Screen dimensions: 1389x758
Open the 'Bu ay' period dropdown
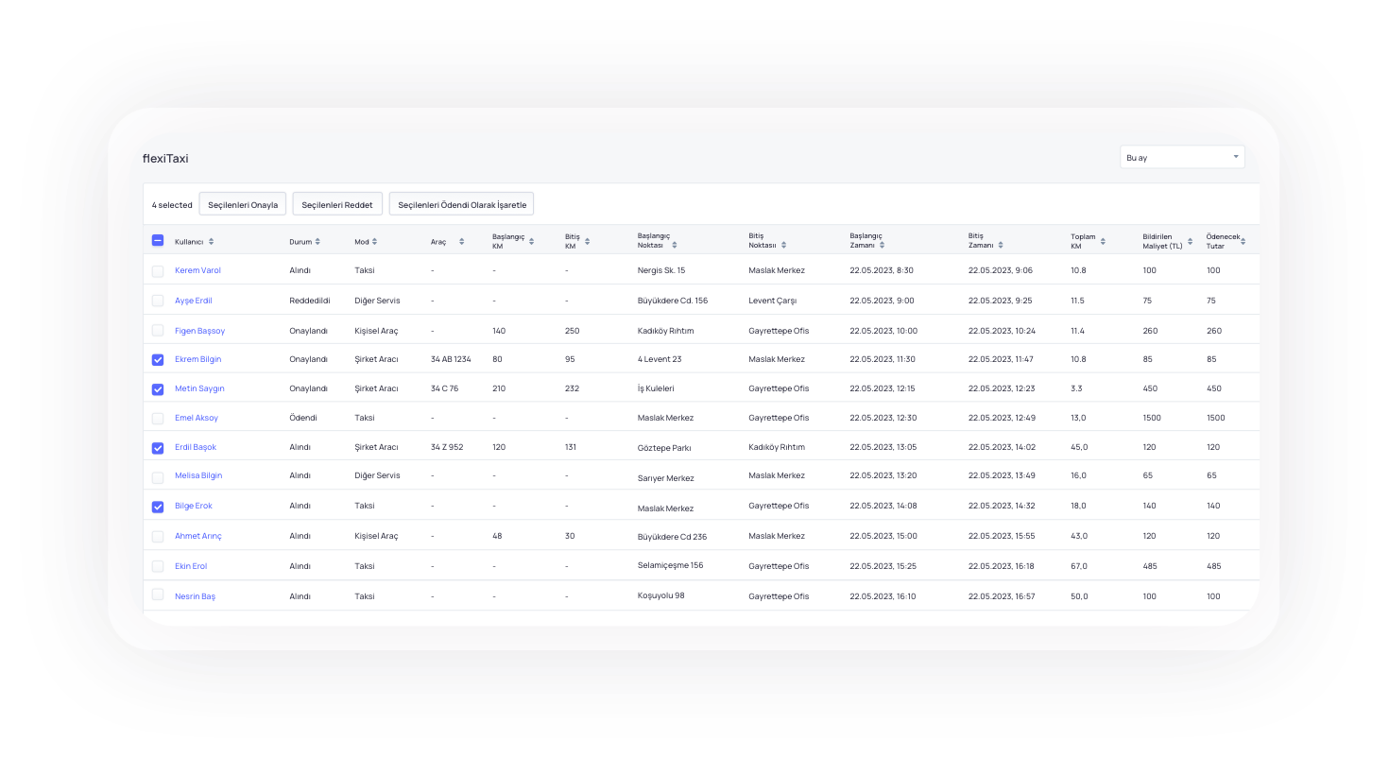pos(1182,157)
